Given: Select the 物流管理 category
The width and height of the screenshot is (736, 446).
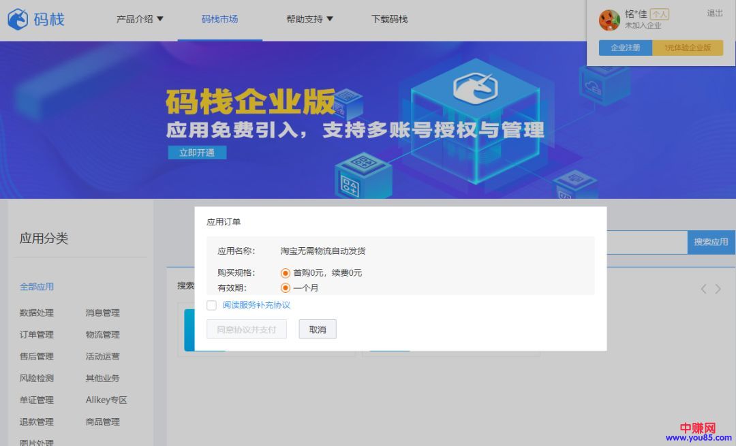Looking at the screenshot, I should pyautogui.click(x=102, y=334).
